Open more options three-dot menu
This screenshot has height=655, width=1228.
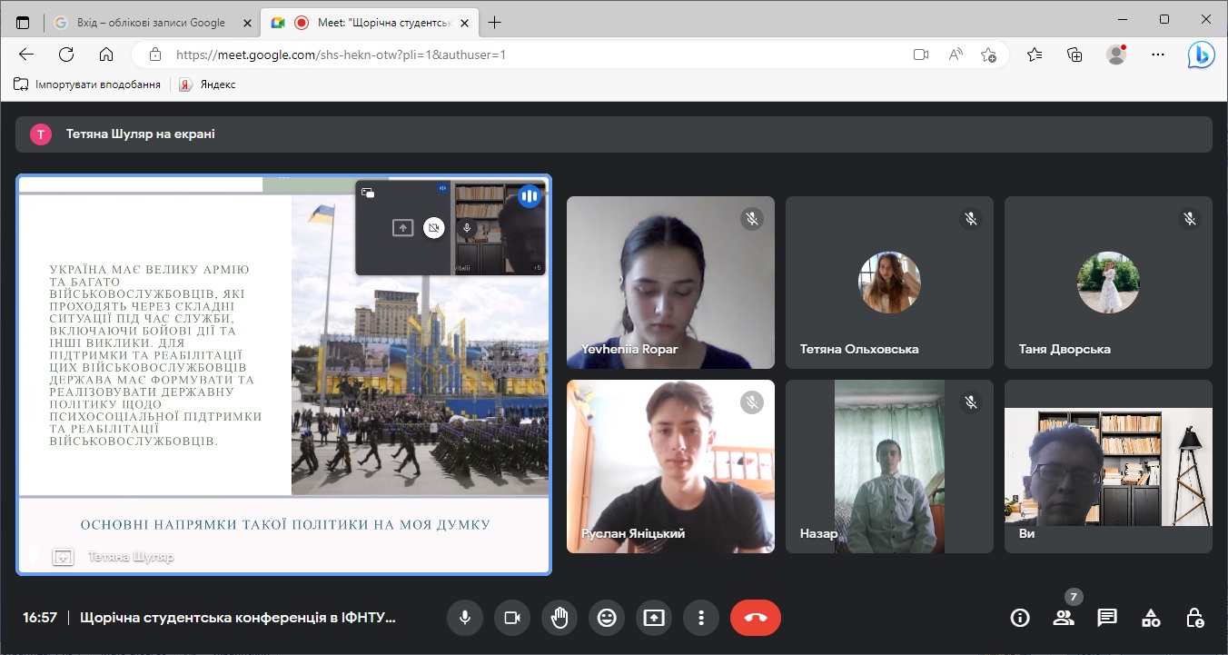point(701,618)
